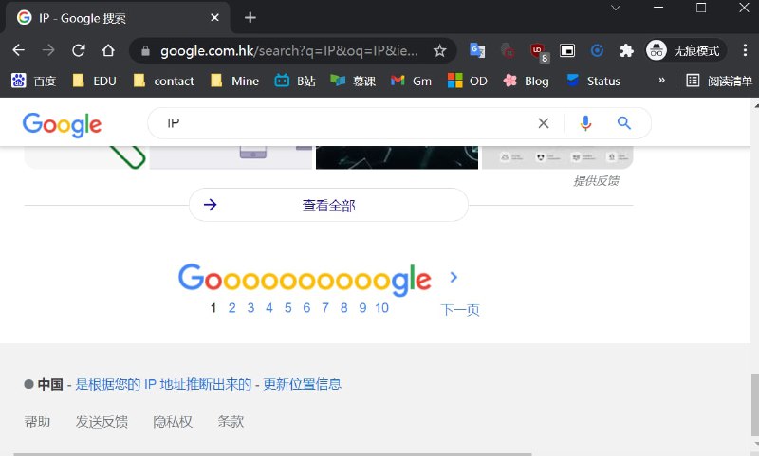The image size is (759, 456).
Task: Open the 帮助 footer link
Action: [37, 422]
